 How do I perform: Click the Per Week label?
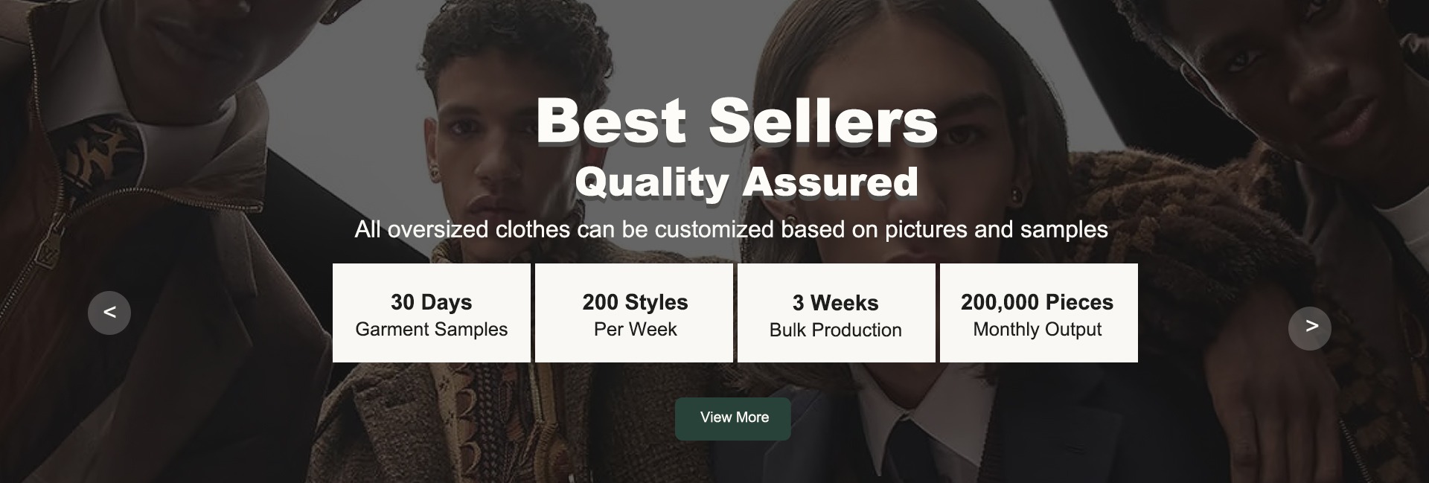tap(635, 329)
